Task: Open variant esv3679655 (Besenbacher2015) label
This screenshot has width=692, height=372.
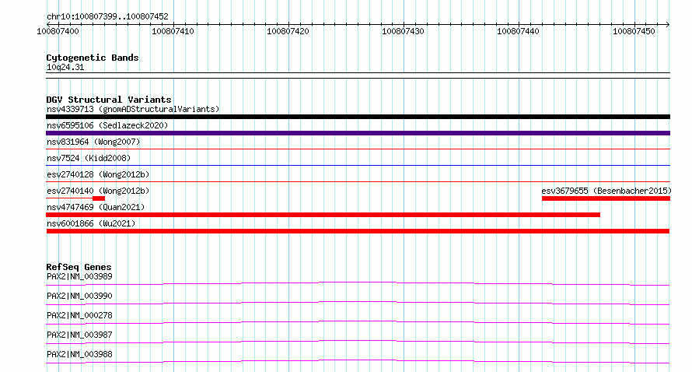Action: pos(606,191)
